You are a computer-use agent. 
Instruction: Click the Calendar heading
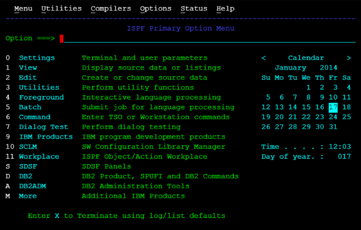306,58
